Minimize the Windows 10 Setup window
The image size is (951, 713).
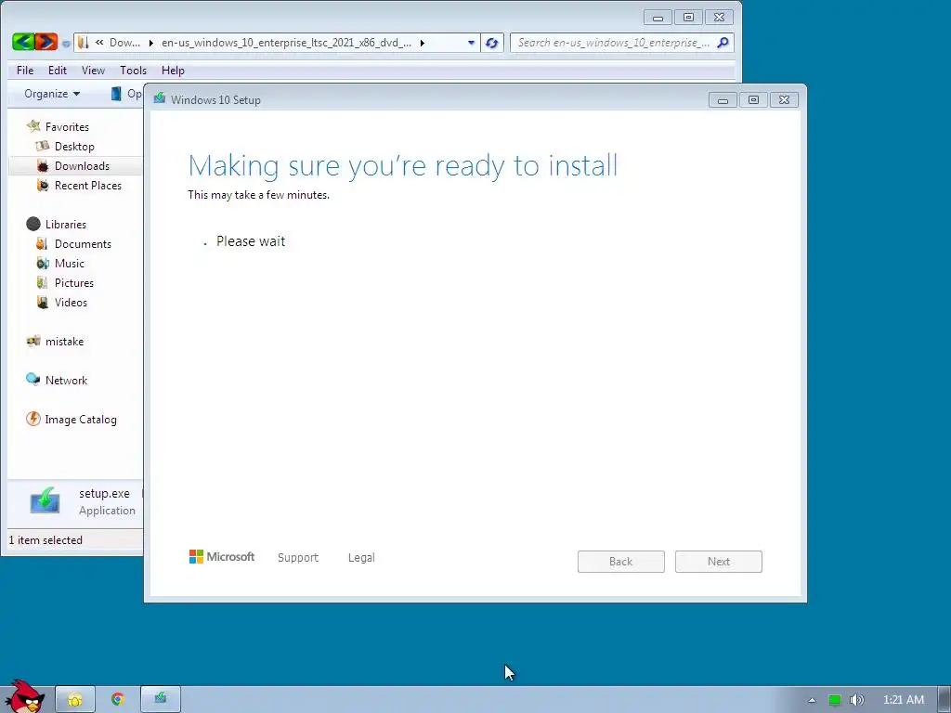point(723,100)
